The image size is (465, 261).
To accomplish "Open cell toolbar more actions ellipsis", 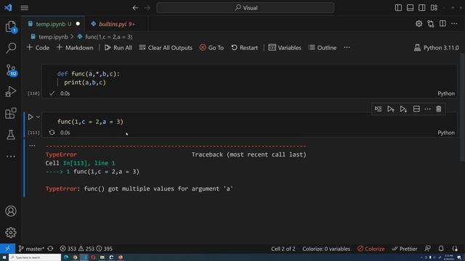I will pos(427,109).
